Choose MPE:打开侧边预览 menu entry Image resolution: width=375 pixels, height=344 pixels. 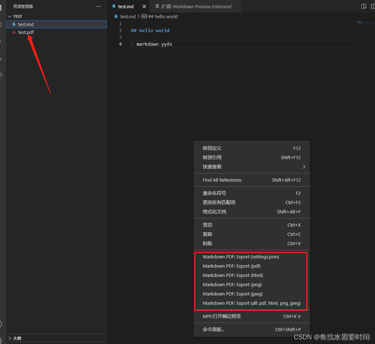pyautogui.click(x=251, y=317)
